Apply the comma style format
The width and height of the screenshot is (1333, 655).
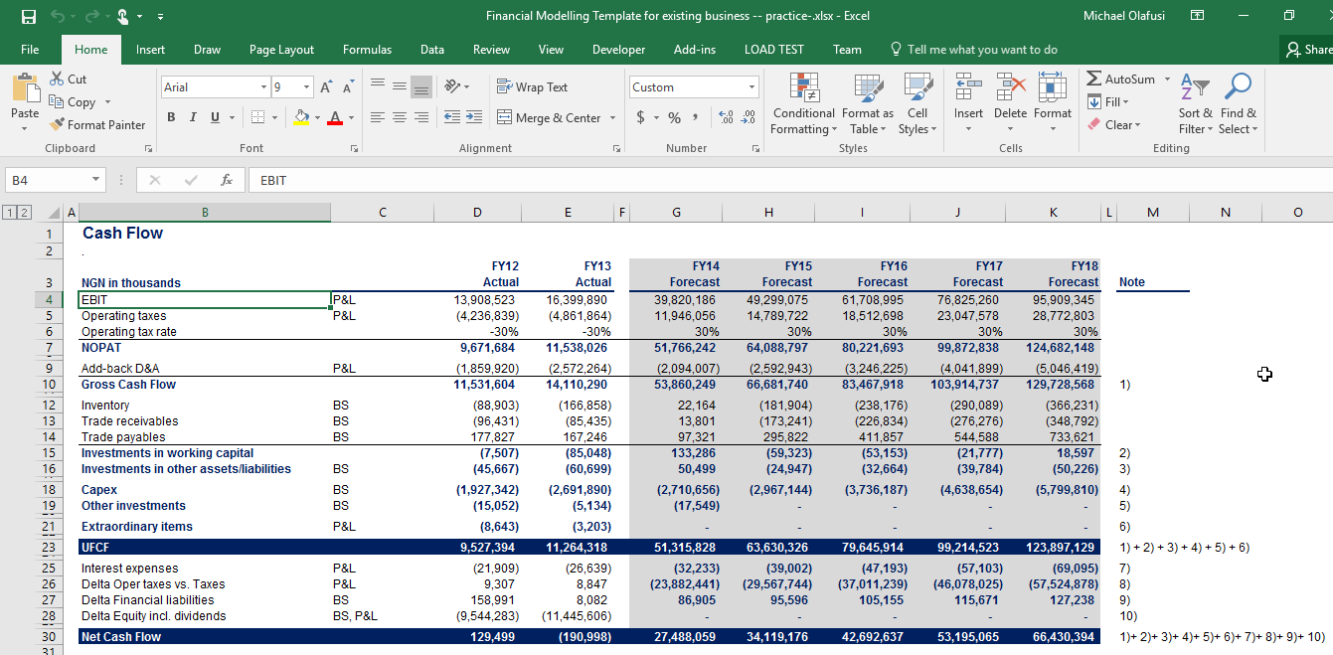pyautogui.click(x=695, y=118)
